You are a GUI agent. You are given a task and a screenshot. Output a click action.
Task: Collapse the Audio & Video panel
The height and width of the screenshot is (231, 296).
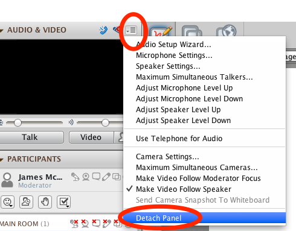pyautogui.click(x=2, y=31)
